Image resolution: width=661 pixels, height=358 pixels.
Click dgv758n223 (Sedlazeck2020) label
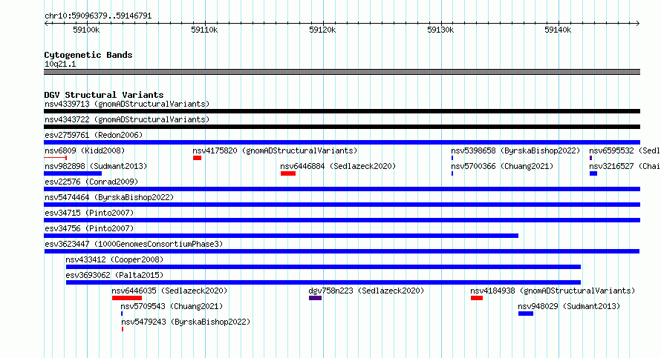tap(366, 291)
